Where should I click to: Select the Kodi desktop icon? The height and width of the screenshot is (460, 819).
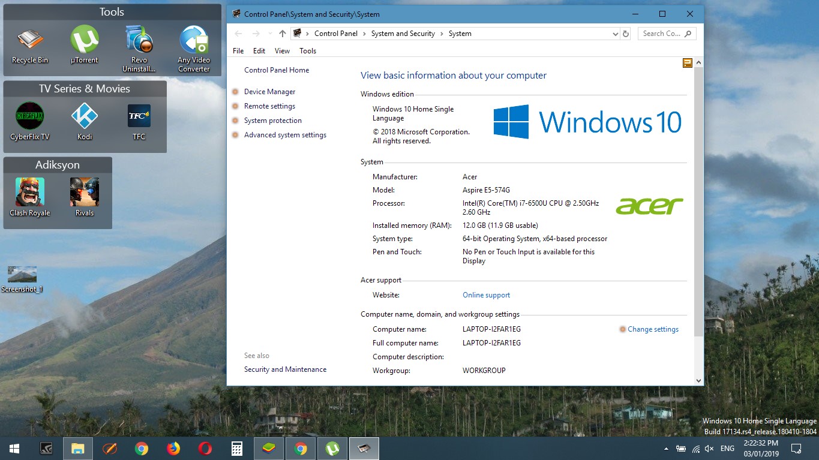85,121
